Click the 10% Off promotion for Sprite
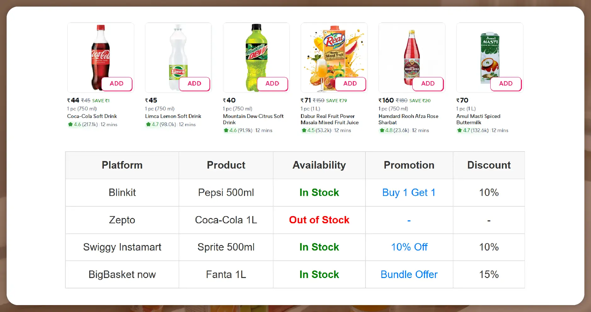Viewport: 591px width, 312px height. [x=409, y=247]
